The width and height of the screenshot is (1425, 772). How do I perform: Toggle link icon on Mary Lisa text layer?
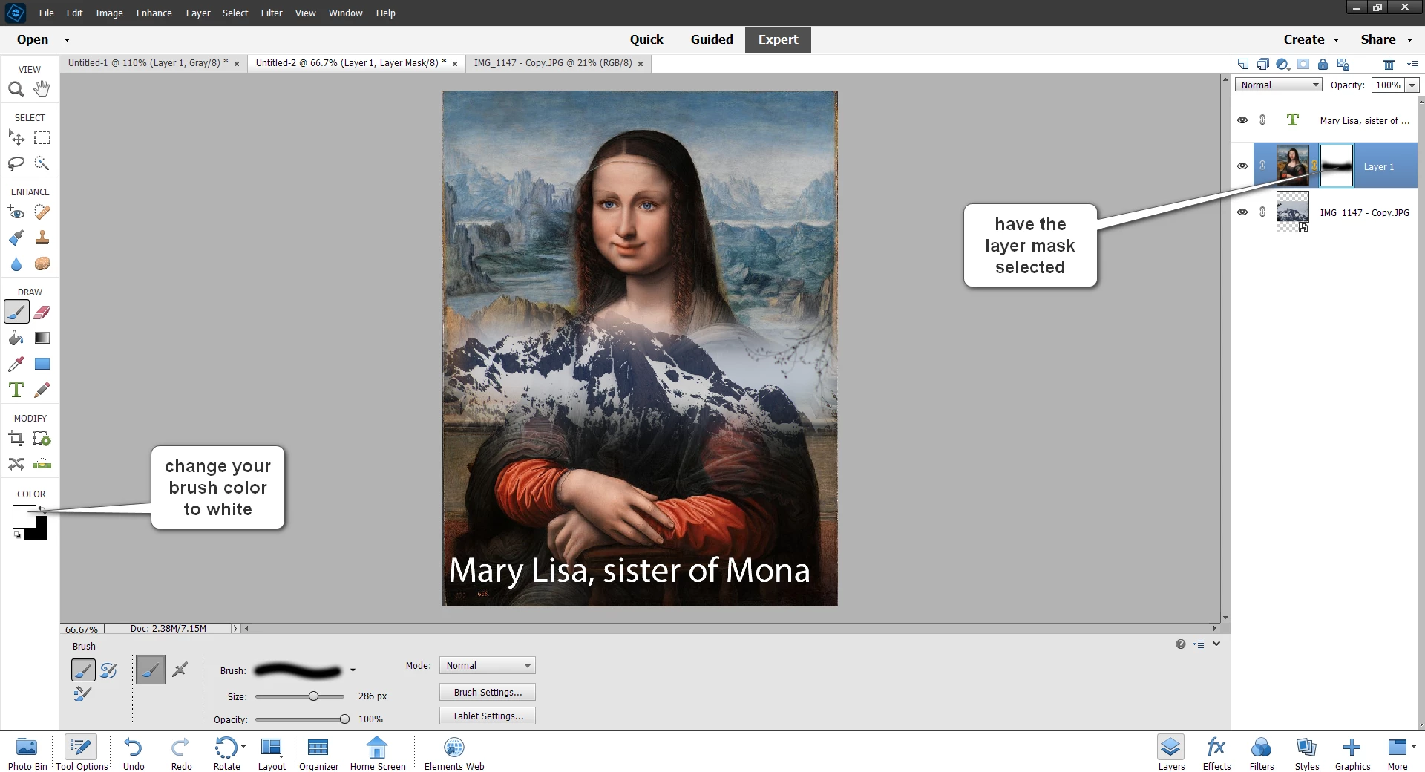[x=1262, y=120]
